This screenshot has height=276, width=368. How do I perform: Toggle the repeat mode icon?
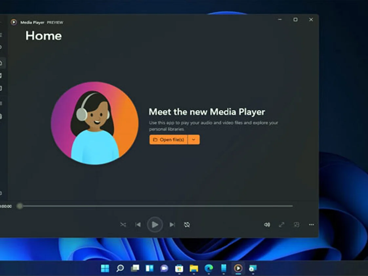(187, 224)
